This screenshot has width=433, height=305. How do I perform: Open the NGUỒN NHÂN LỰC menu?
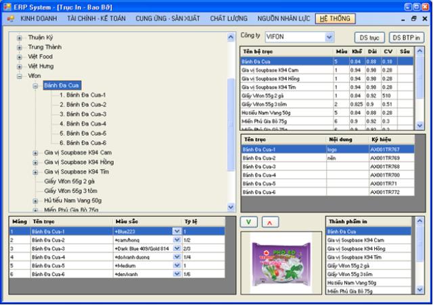pyautogui.click(x=283, y=18)
